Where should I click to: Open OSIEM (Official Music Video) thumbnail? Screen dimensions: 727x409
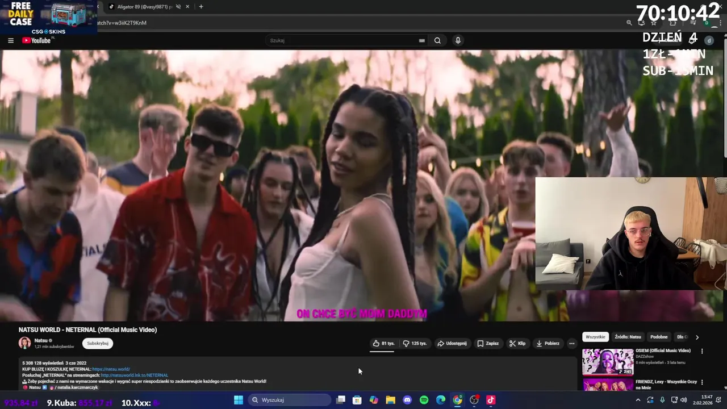608,362
